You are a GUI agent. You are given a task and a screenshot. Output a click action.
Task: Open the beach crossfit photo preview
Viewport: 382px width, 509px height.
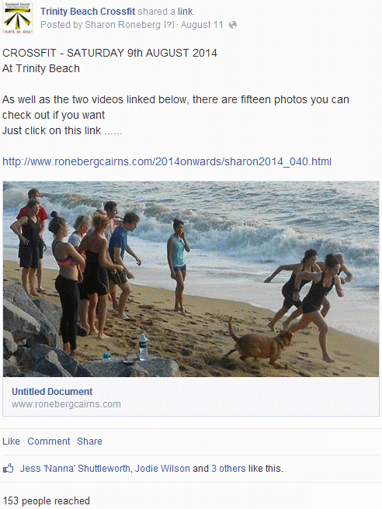click(191, 279)
